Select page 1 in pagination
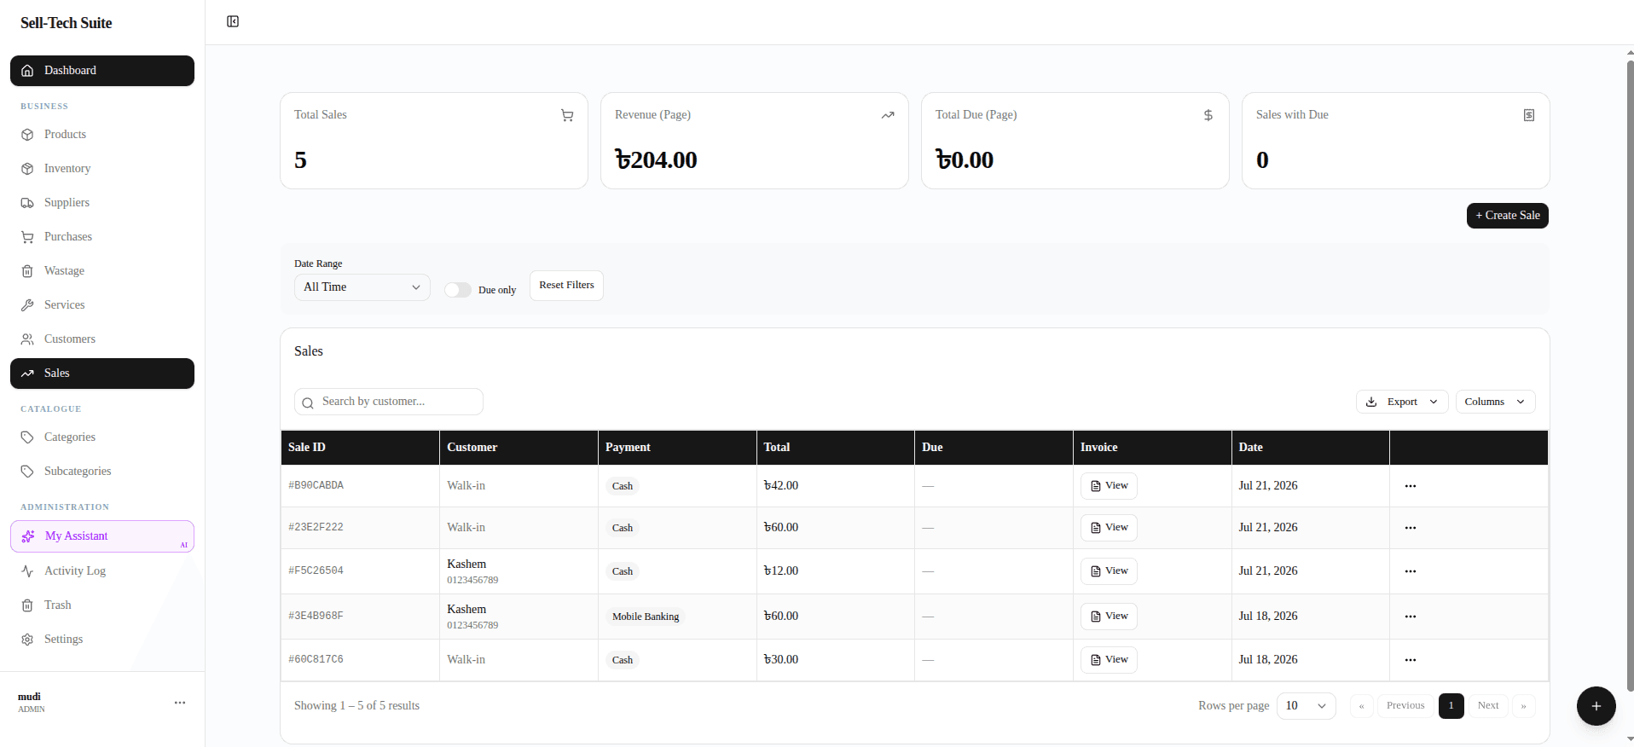1634x747 pixels. pos(1451,706)
